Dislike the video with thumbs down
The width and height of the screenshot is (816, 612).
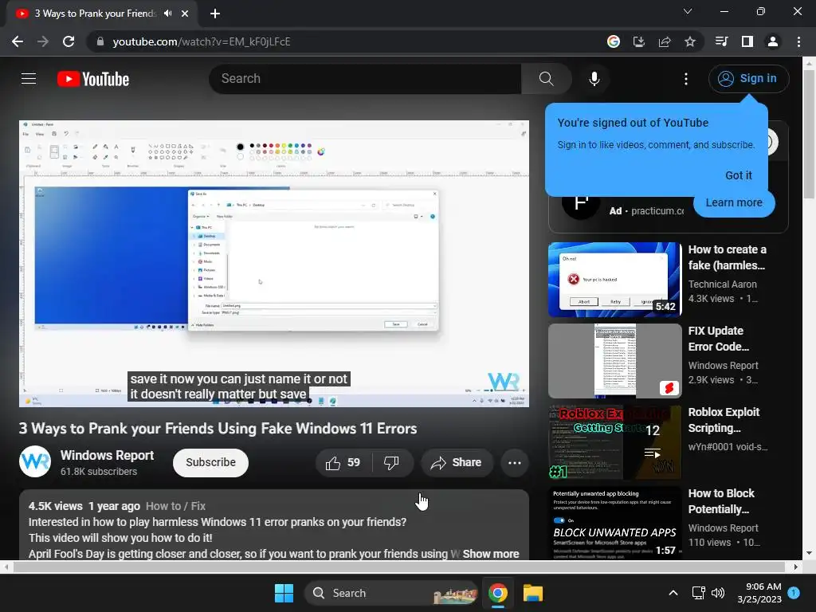(x=391, y=463)
